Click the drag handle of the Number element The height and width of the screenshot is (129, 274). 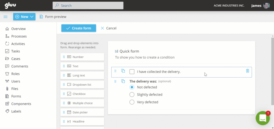[64, 57]
